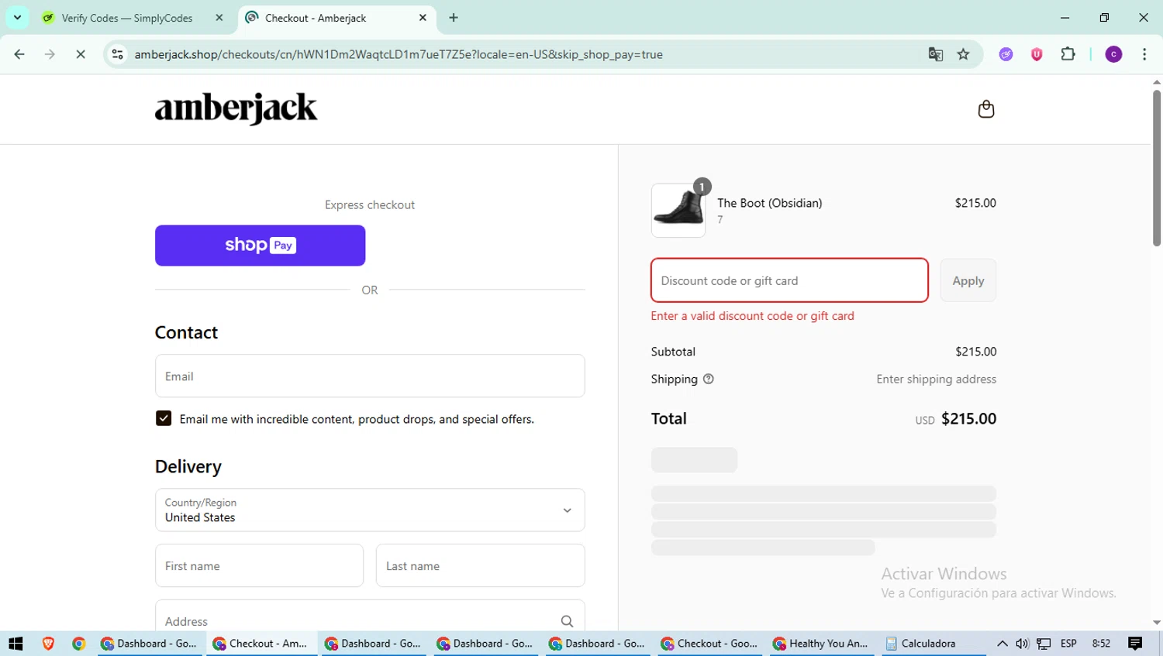The image size is (1163, 656).
Task: Click the translate page icon
Action: (x=936, y=54)
